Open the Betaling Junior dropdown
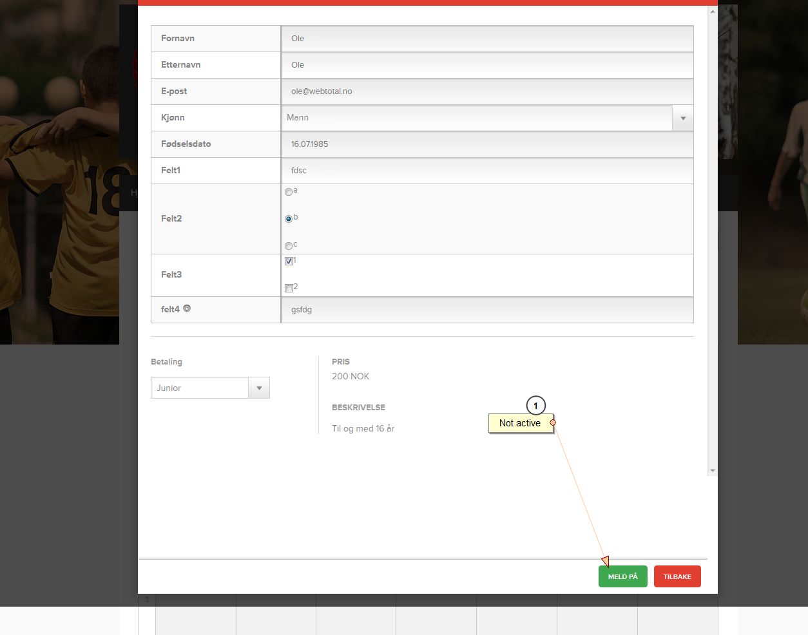Screen dimensions: 808x635 [210, 388]
